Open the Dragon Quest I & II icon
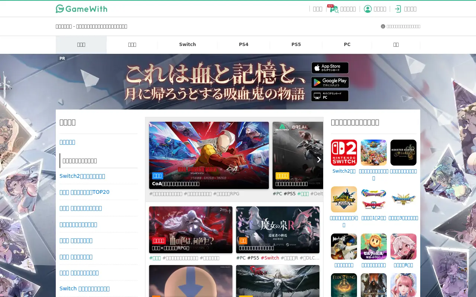Image resolution: width=476 pixels, height=297 pixels. [x=374, y=199]
